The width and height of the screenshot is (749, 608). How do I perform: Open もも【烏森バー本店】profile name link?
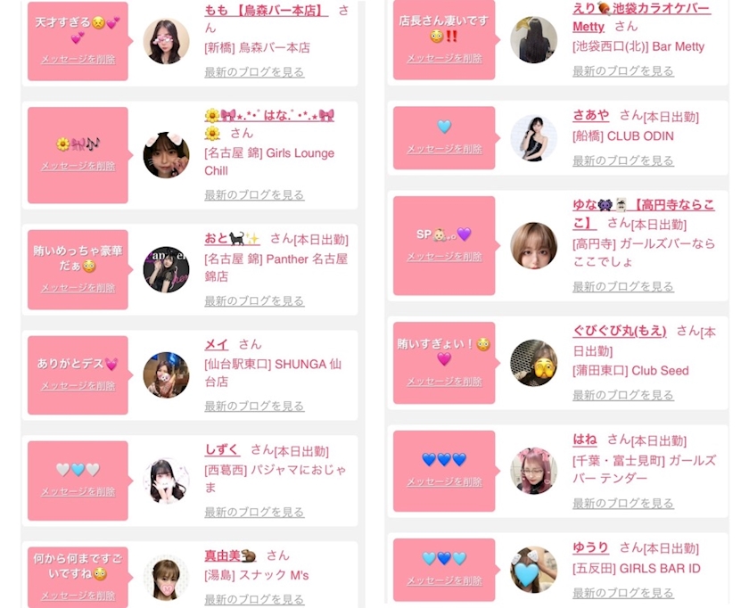coord(266,10)
